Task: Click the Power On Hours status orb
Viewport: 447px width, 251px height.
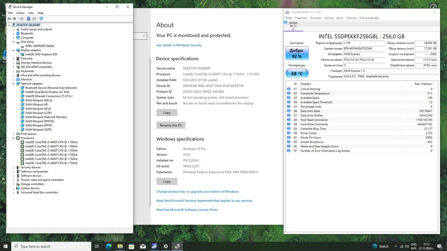Action: pyautogui.click(x=289, y=137)
